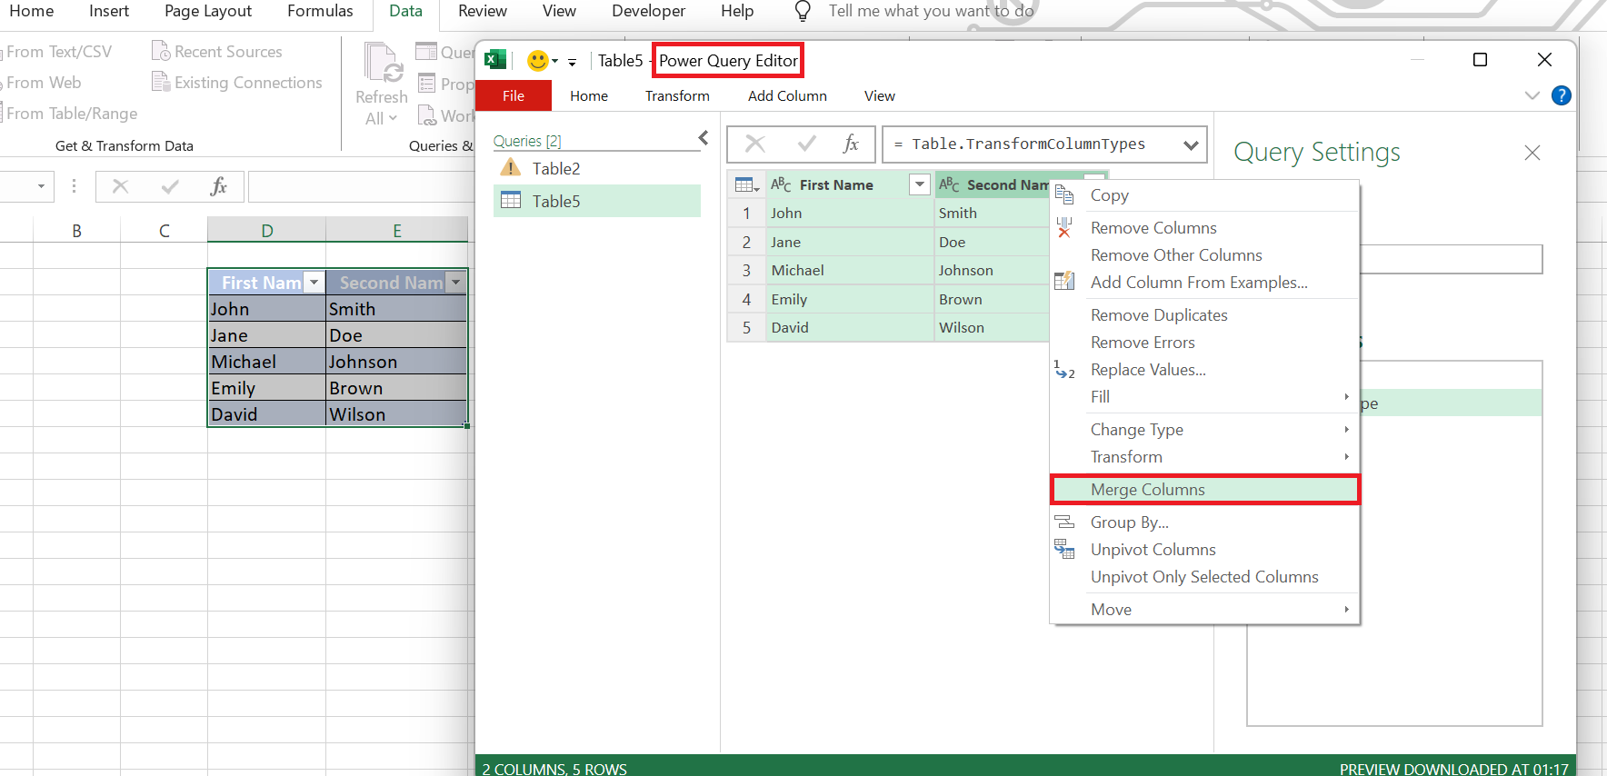
Task: Expand the Fill submenu
Action: pyautogui.click(x=1347, y=396)
